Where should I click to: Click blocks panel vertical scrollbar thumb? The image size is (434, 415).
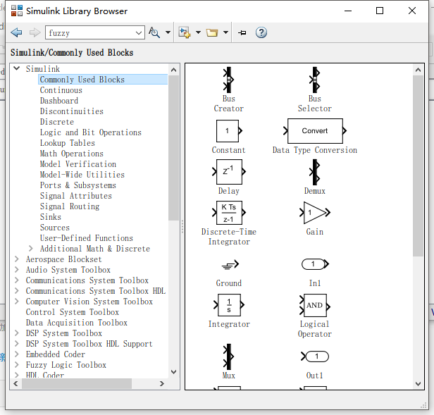point(418,166)
